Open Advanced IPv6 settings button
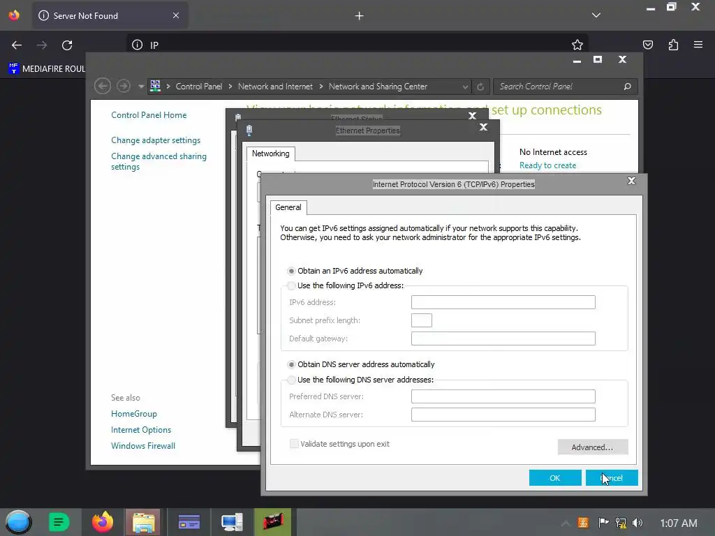This screenshot has height=536, width=715. click(593, 447)
